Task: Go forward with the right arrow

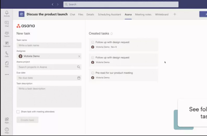Action: pyautogui.click(x=58, y=4)
